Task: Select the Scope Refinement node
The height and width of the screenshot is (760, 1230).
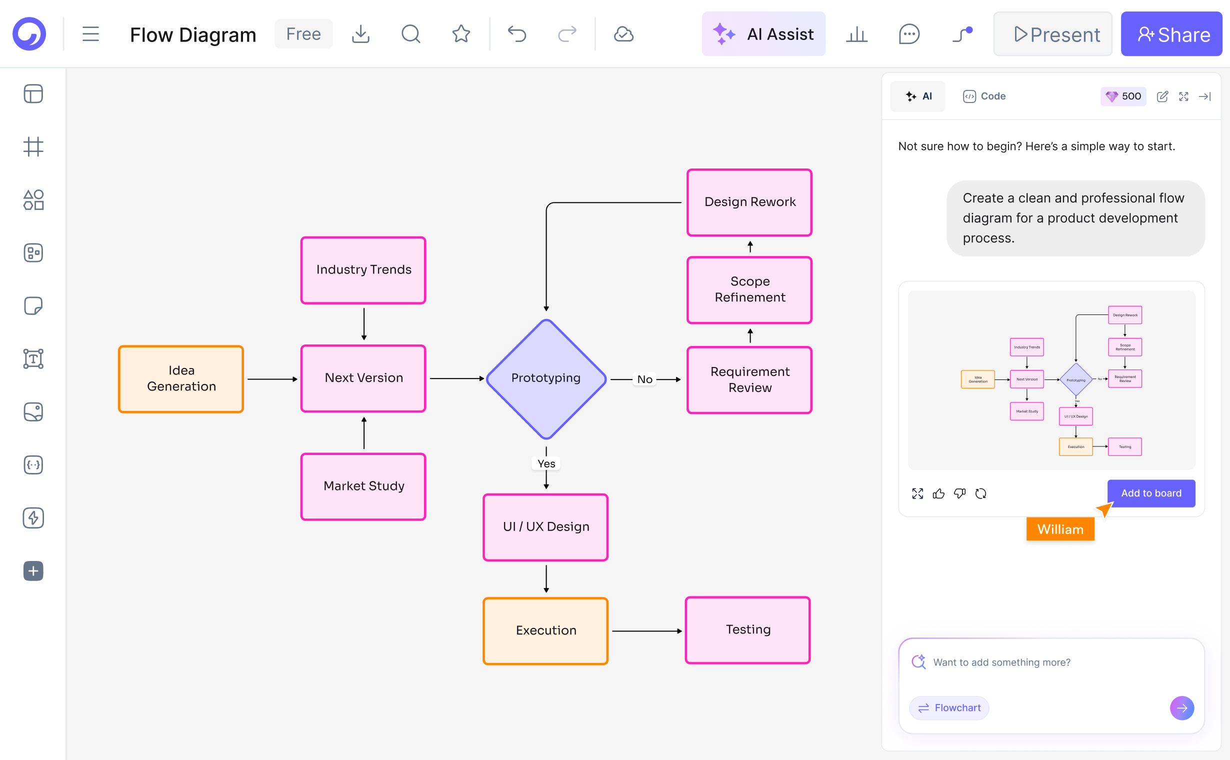Action: tap(749, 290)
